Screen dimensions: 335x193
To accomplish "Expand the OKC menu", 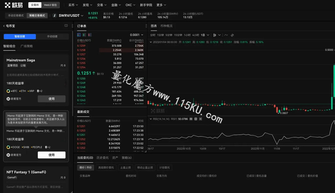I will click(130, 5).
